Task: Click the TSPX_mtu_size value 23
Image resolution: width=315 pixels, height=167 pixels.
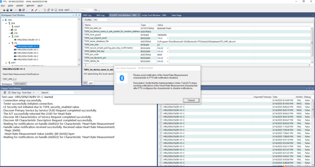Action: pyautogui.click(x=159, y=45)
